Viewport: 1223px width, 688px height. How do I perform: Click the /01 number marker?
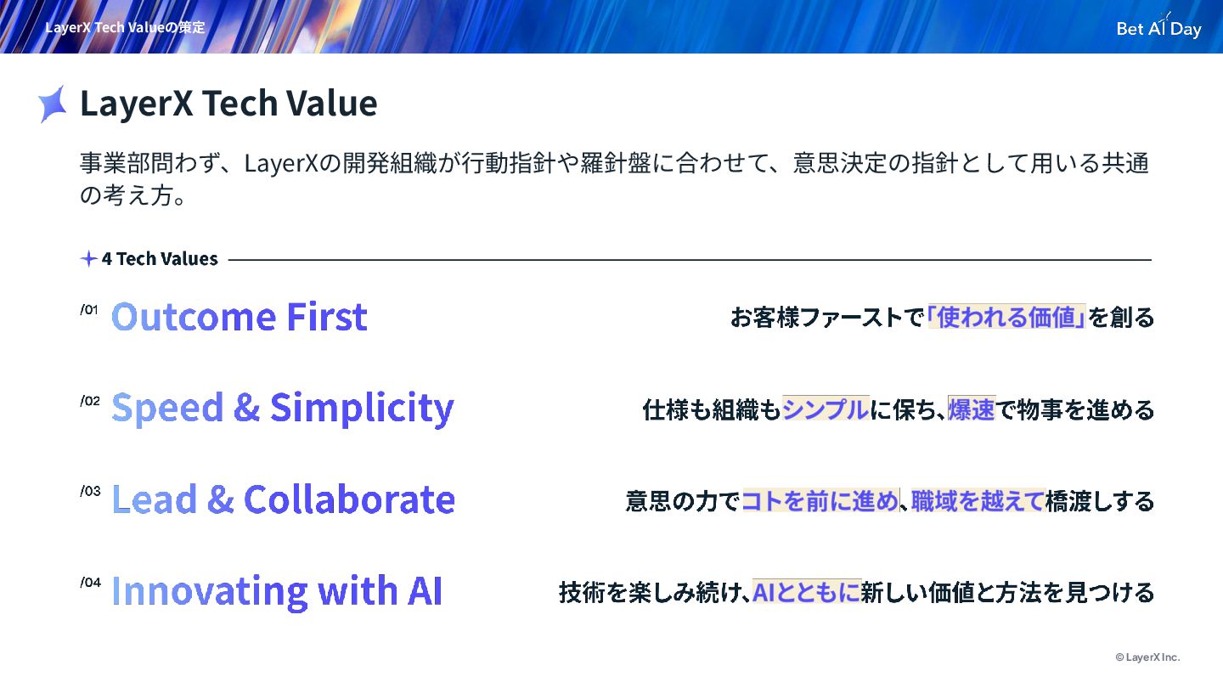click(90, 309)
